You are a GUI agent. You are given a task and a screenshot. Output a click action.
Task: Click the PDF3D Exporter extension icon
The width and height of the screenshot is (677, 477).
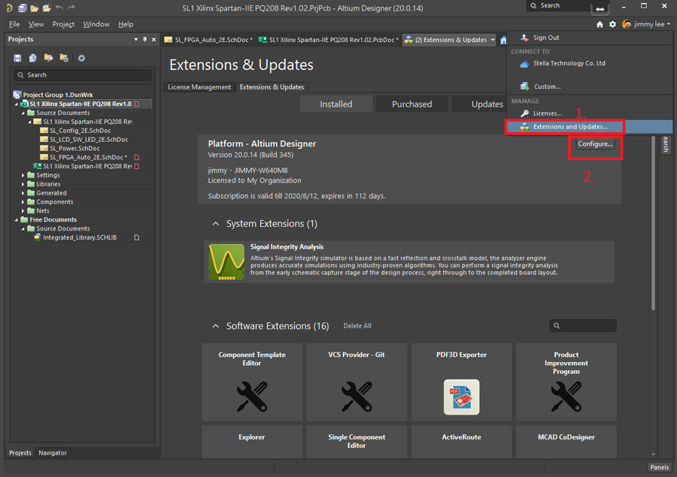click(x=461, y=397)
